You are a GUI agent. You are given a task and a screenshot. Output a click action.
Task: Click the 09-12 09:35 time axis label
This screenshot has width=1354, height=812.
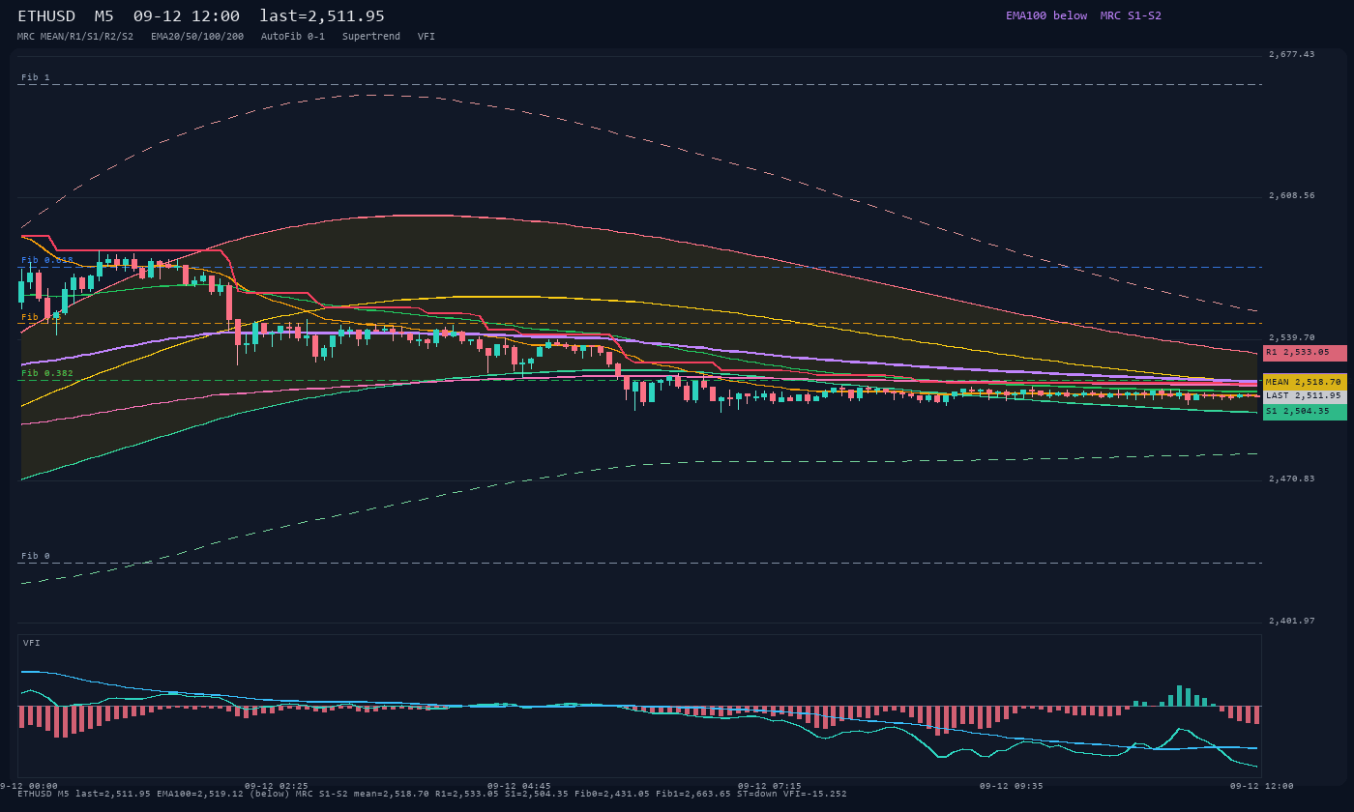(1011, 786)
